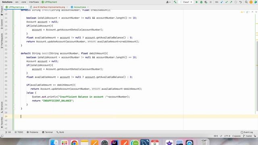
Task: Open the user account dropdown in toolbar
Action: pos(168,2)
